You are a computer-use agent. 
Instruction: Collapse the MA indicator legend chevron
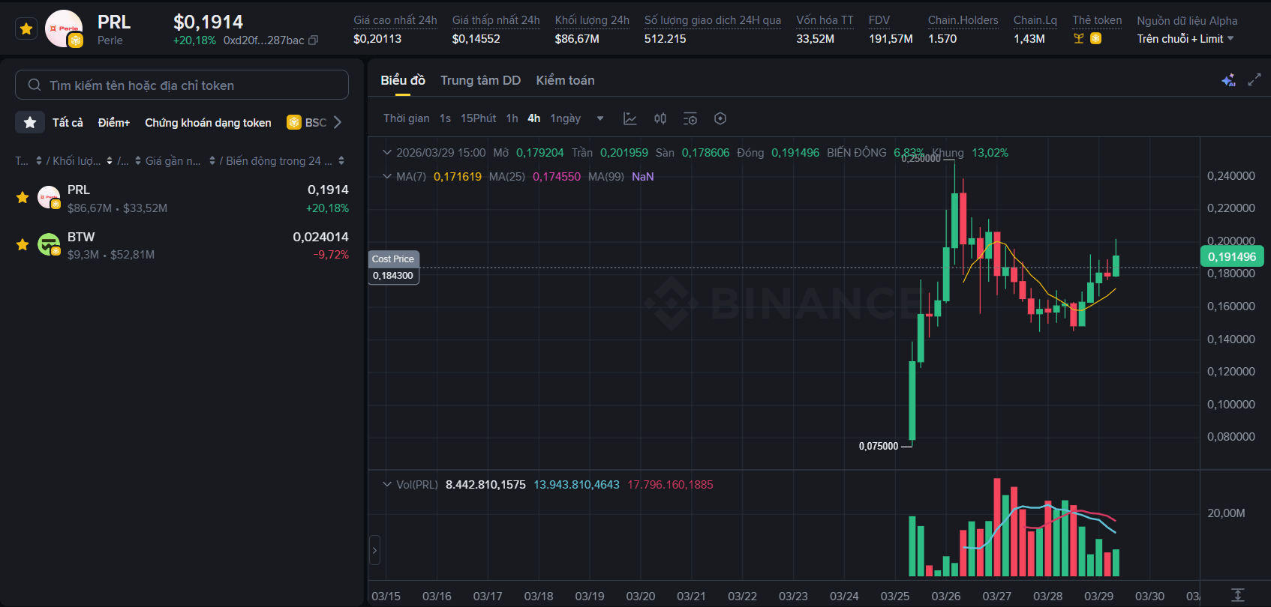click(x=387, y=176)
